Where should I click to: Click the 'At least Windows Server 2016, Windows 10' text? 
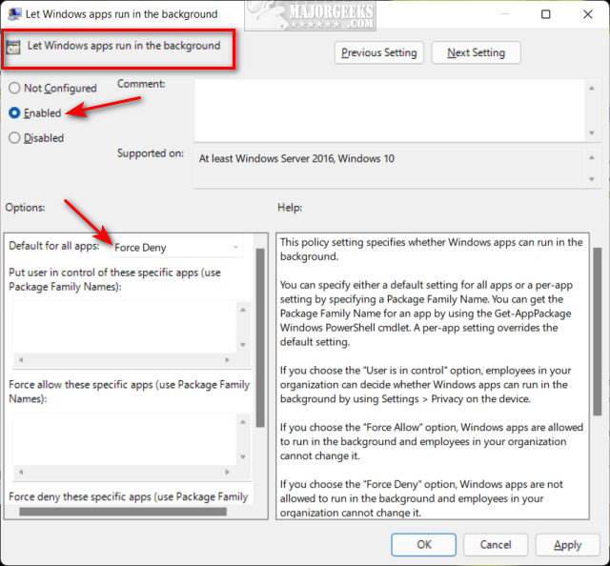[x=296, y=159]
